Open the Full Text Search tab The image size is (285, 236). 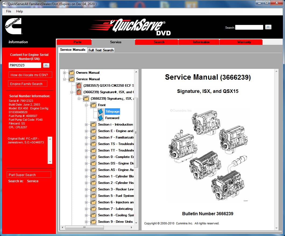101,50
